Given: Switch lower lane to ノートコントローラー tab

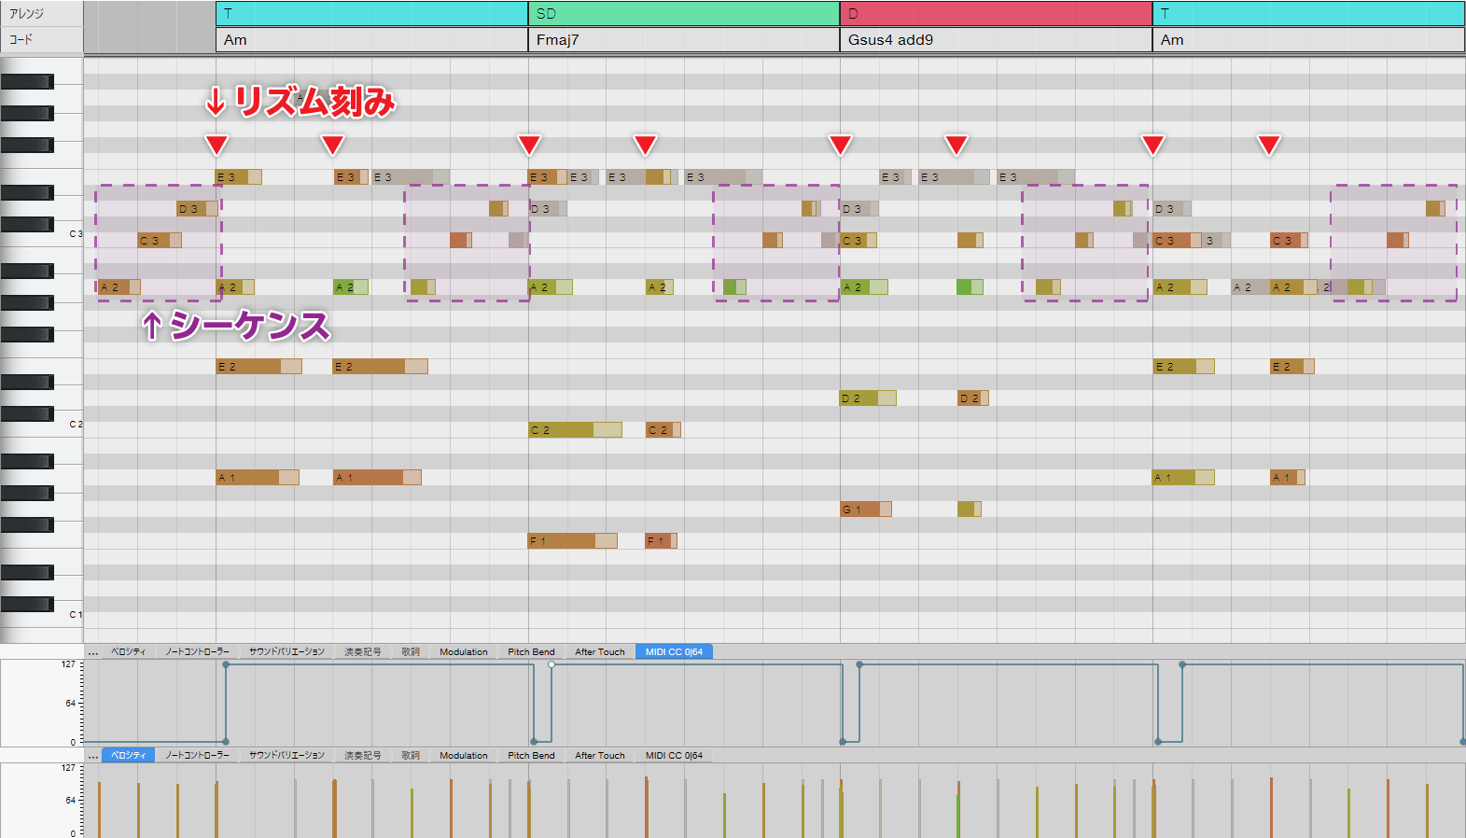Looking at the screenshot, I should point(197,755).
